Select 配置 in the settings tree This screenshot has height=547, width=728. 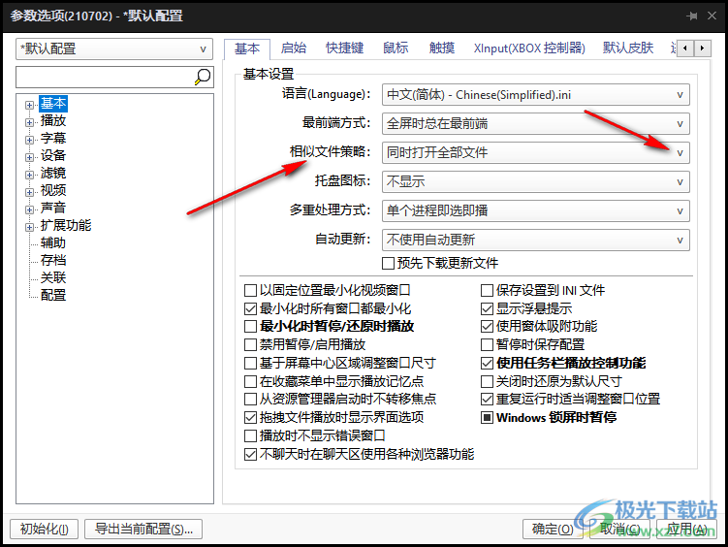(53, 296)
